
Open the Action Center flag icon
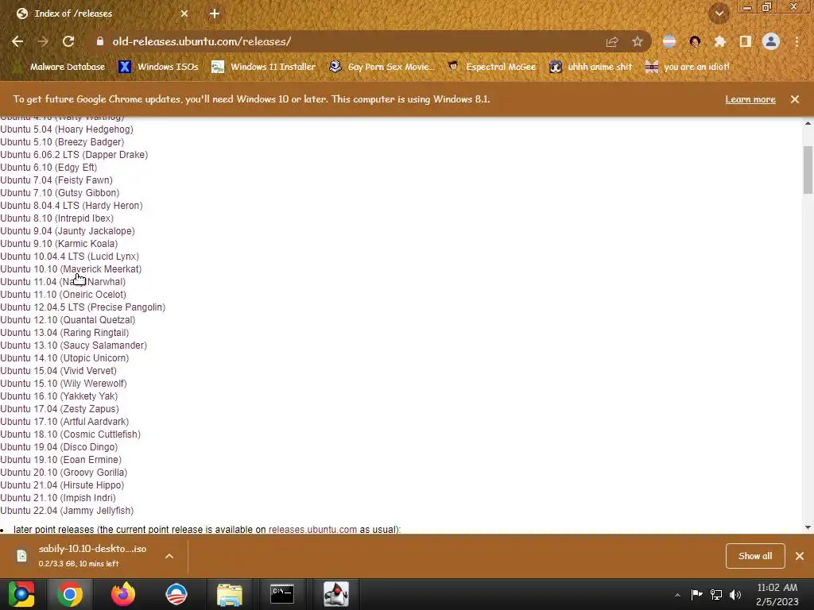pos(696,594)
